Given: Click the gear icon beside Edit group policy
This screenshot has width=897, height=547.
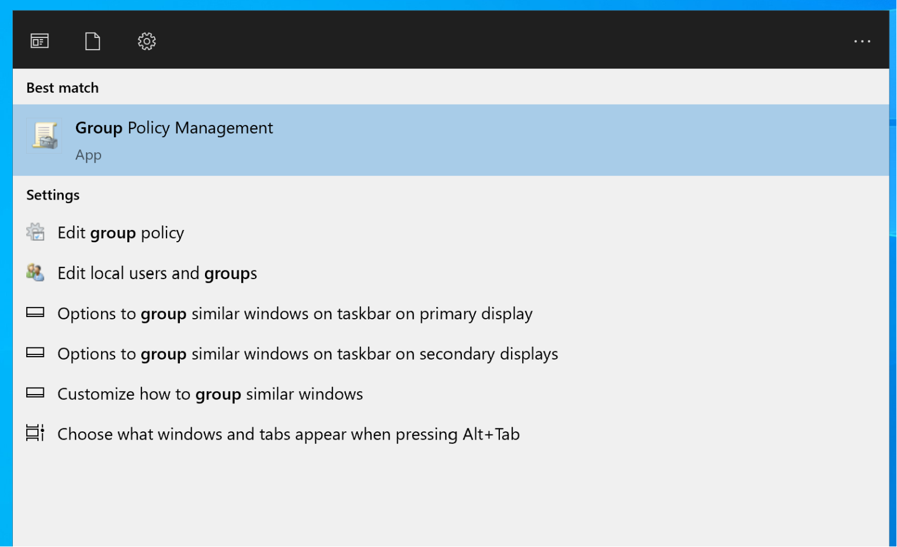Looking at the screenshot, I should [35, 232].
